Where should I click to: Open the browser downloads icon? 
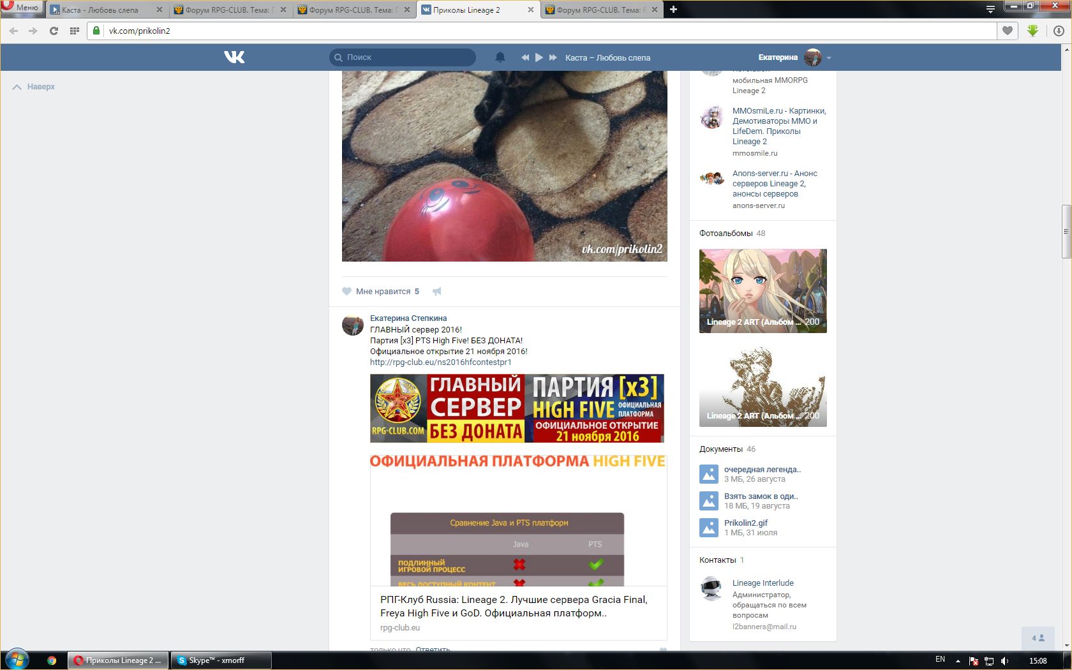pyautogui.click(x=1059, y=31)
